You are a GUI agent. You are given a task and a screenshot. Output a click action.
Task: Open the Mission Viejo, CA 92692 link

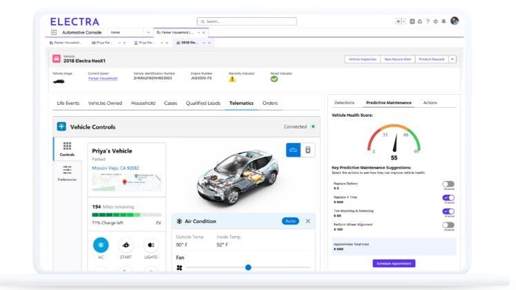[115, 168]
